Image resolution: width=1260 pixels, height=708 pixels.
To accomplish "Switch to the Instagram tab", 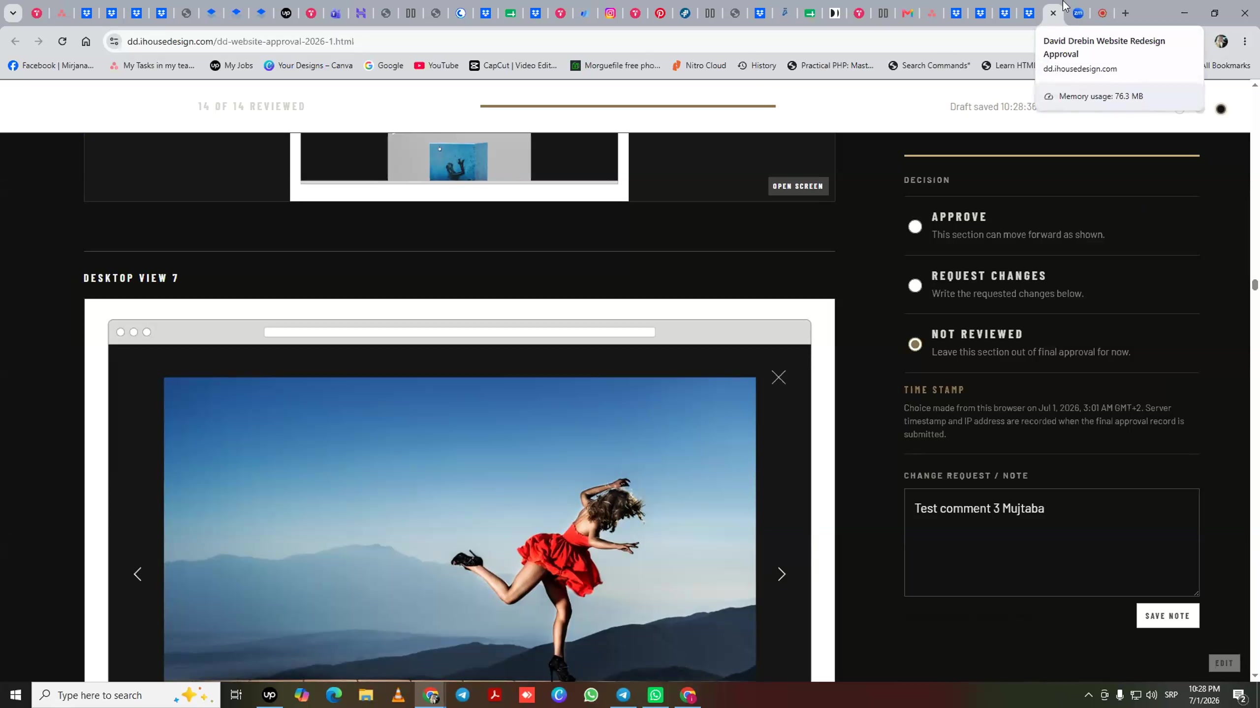I will tap(610, 13).
